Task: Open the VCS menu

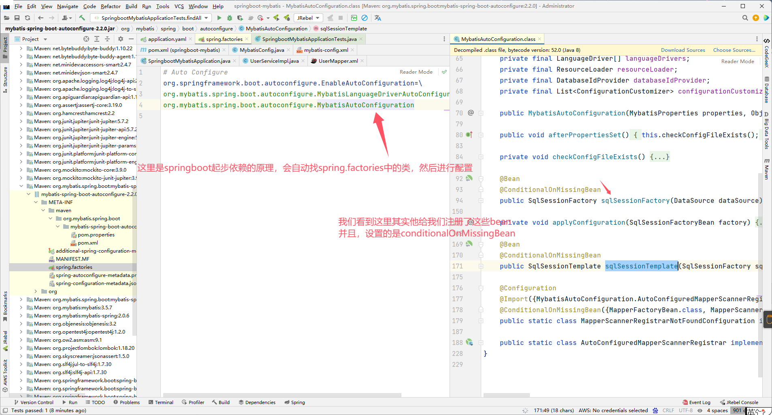Action: pyautogui.click(x=179, y=6)
